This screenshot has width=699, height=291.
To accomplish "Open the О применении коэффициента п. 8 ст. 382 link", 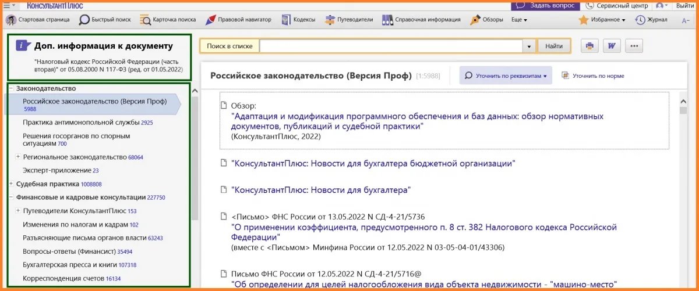I will [423, 232].
